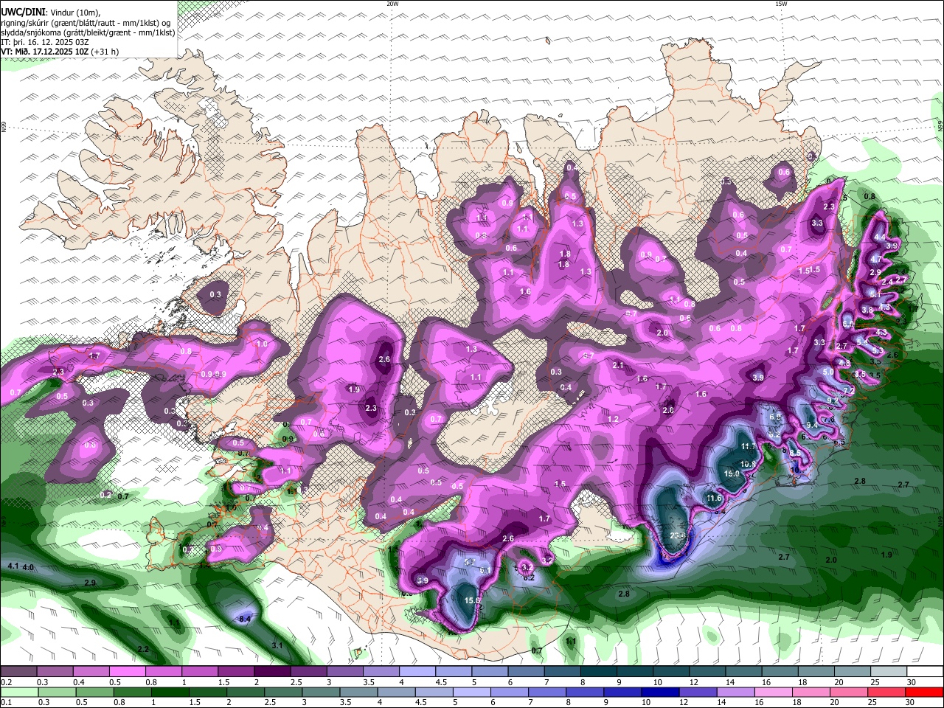Click the 'UWC/DINI' title text
The height and width of the screenshot is (708, 944).
pos(23,12)
